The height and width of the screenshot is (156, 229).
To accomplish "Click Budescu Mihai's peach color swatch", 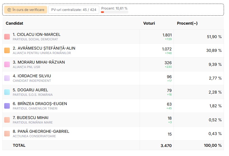I will tap(7, 120).
